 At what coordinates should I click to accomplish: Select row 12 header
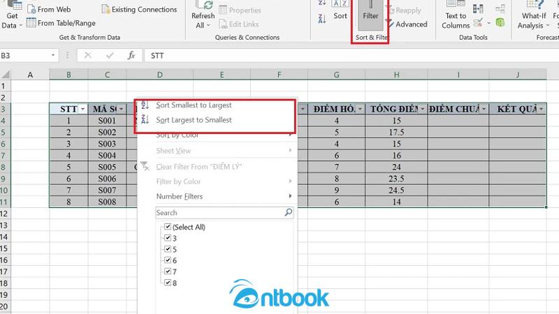tap(5, 214)
